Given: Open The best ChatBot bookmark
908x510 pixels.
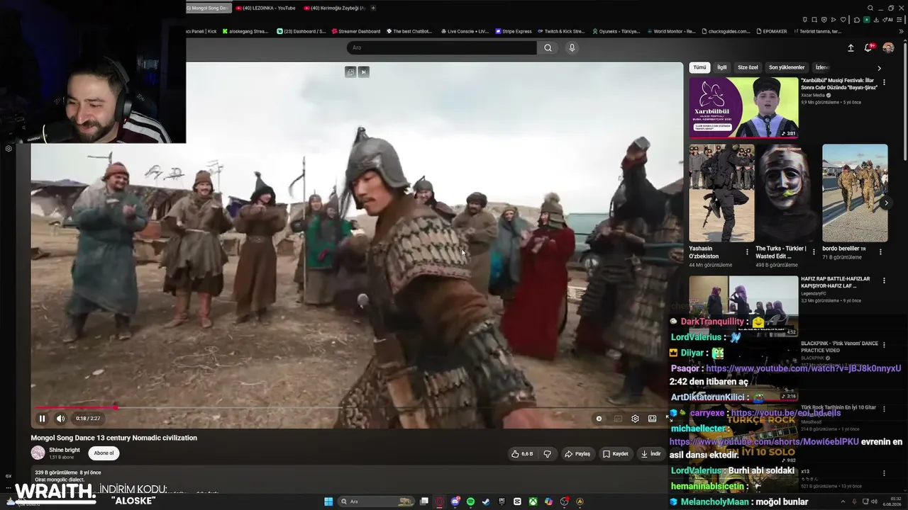Looking at the screenshot, I should click(x=410, y=31).
